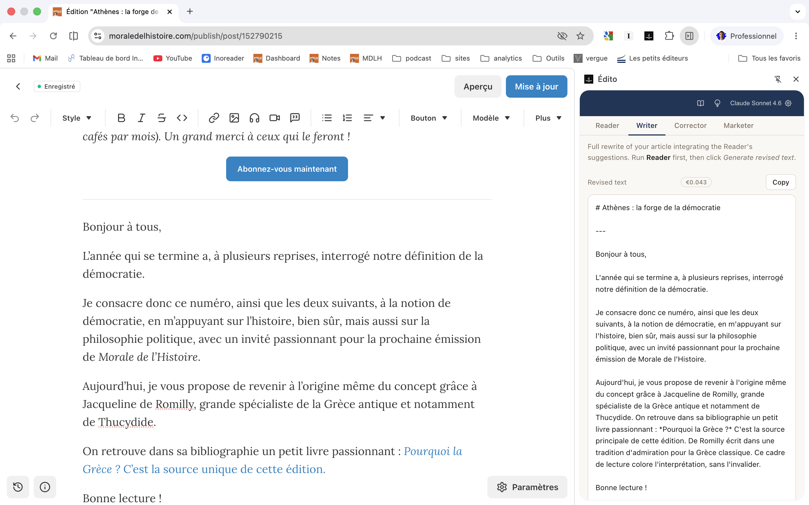Insert a bulleted list
The height and width of the screenshot is (505, 809).
[327, 118]
